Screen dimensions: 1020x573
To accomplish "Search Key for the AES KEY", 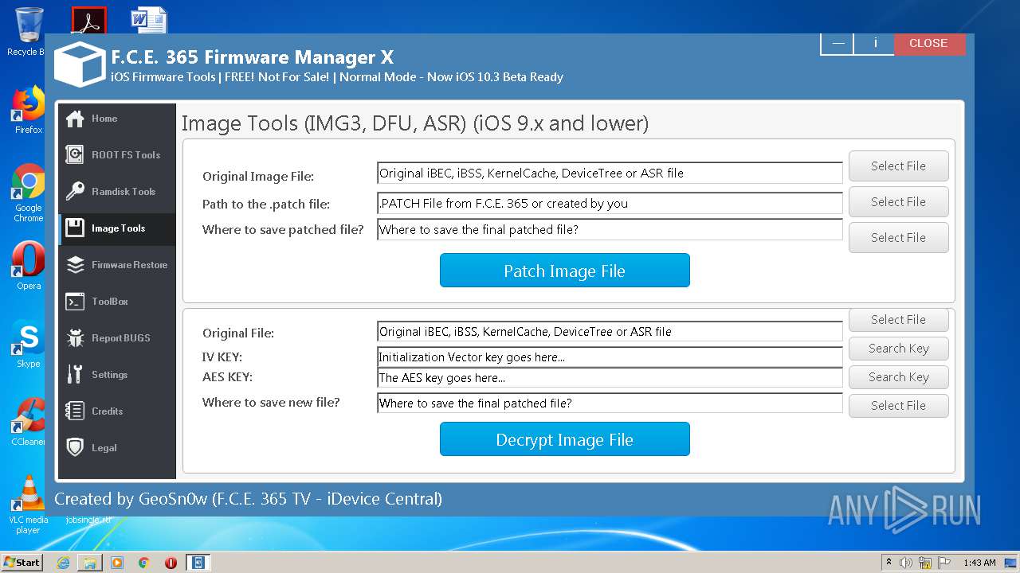I will coord(898,377).
